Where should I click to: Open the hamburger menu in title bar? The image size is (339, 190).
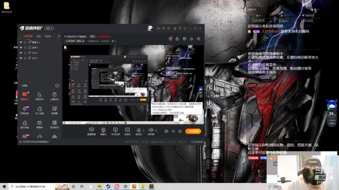pyautogui.click(x=185, y=28)
